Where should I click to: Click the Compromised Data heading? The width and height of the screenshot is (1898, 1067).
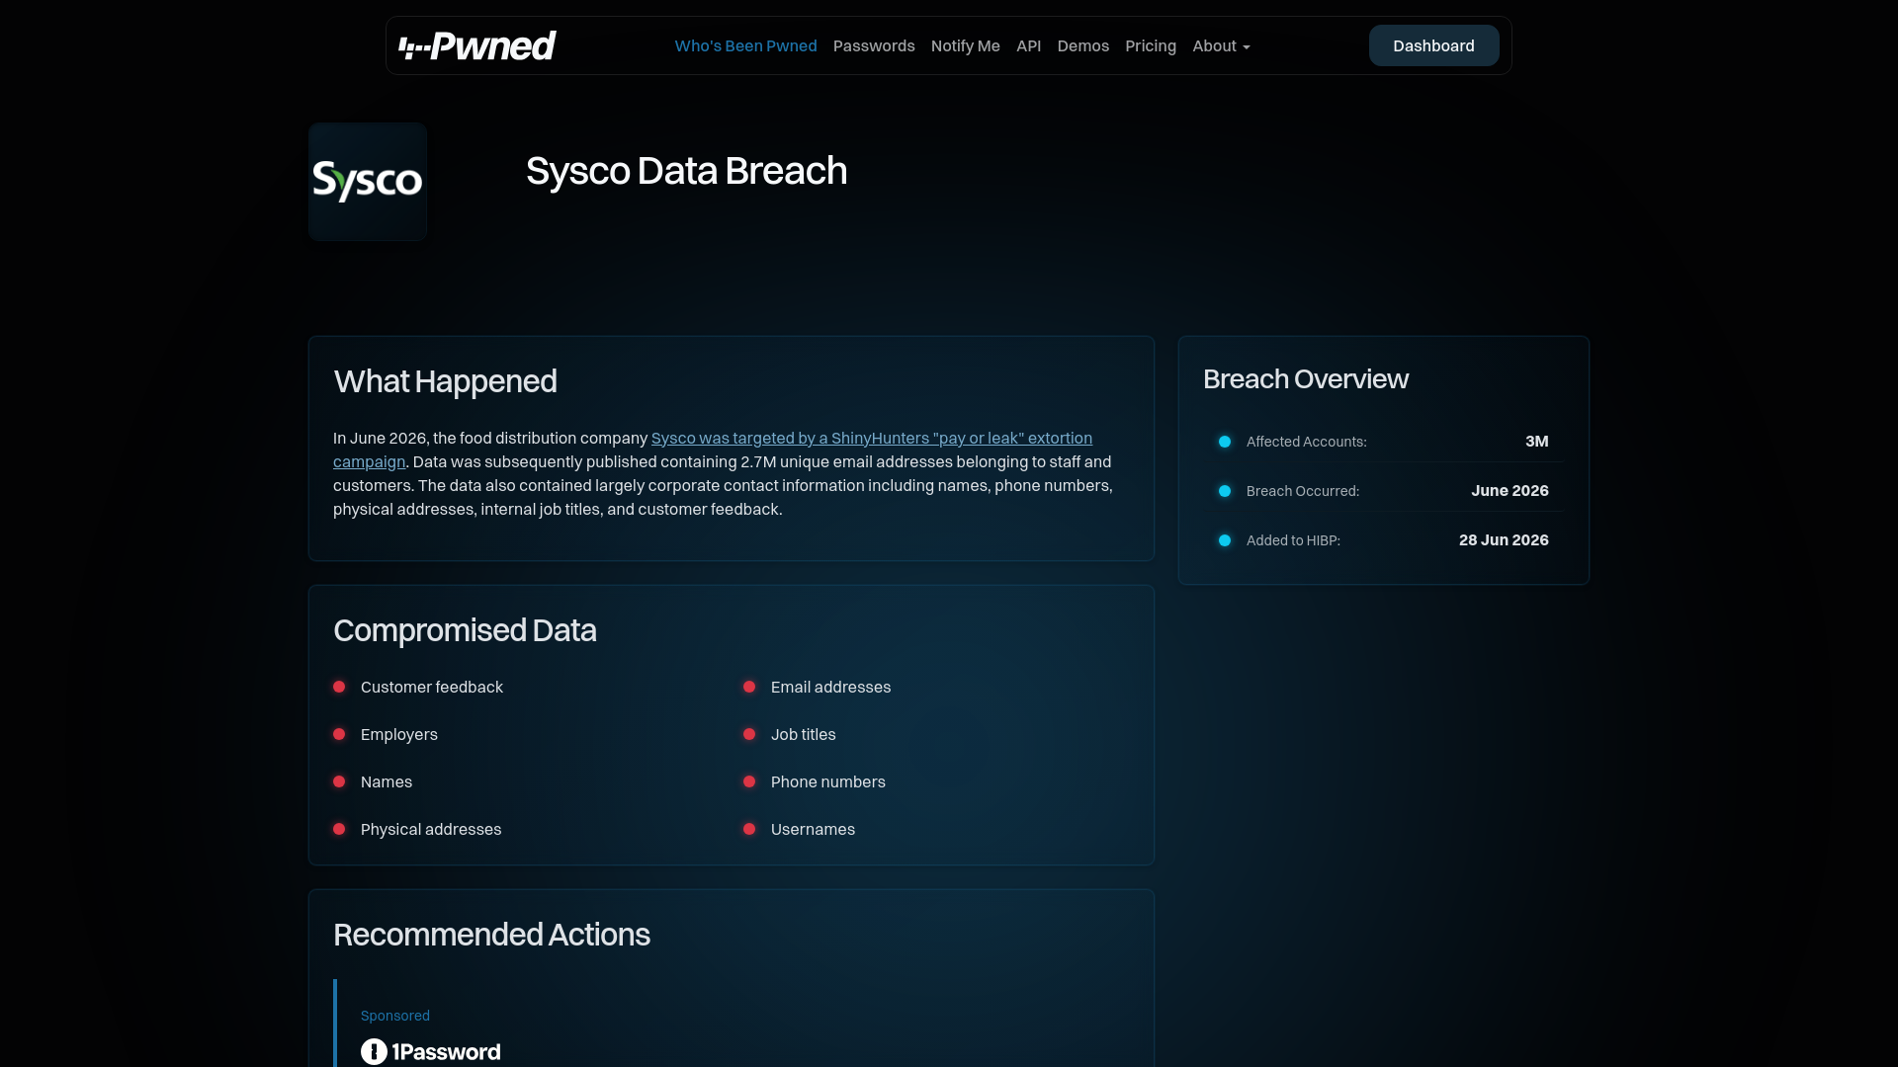click(465, 630)
